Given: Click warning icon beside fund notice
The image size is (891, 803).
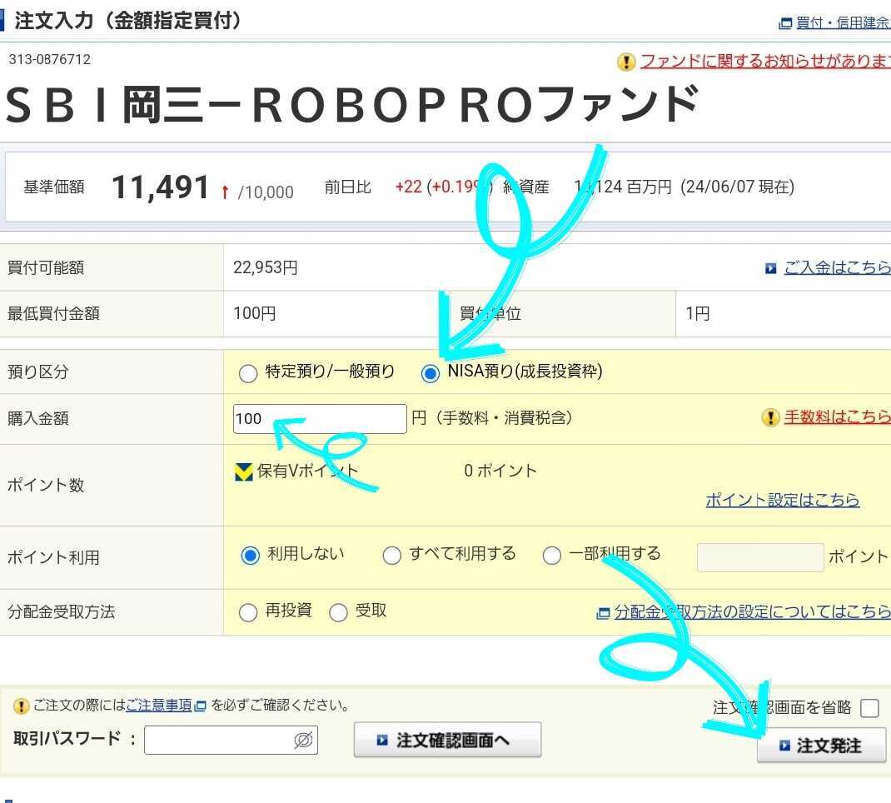Looking at the screenshot, I should coord(626,62).
